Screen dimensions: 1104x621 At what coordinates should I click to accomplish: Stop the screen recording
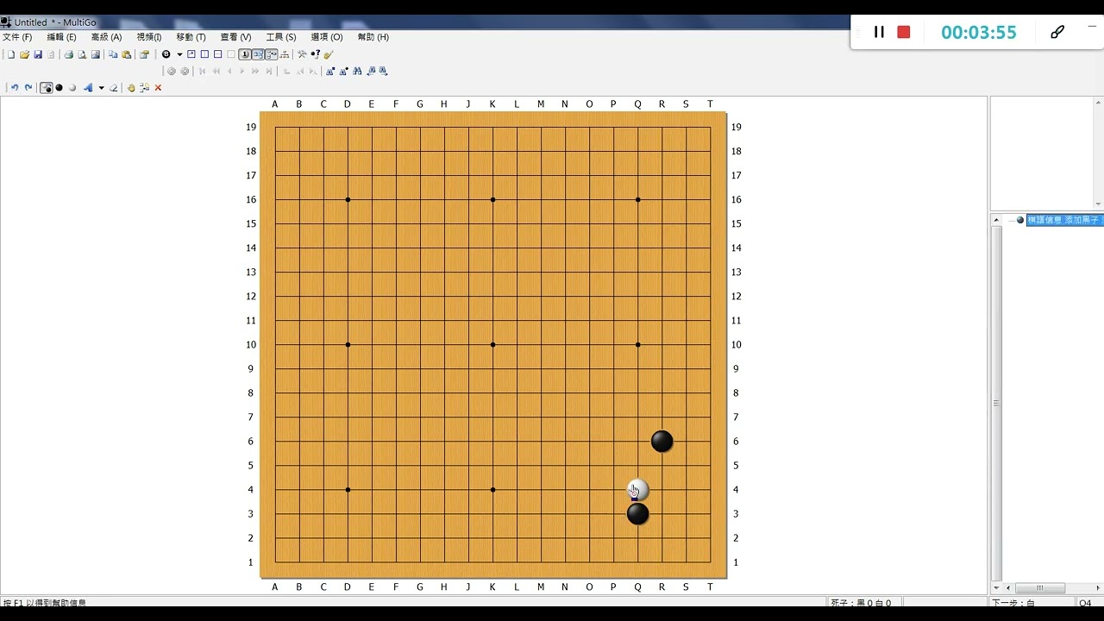coord(904,32)
